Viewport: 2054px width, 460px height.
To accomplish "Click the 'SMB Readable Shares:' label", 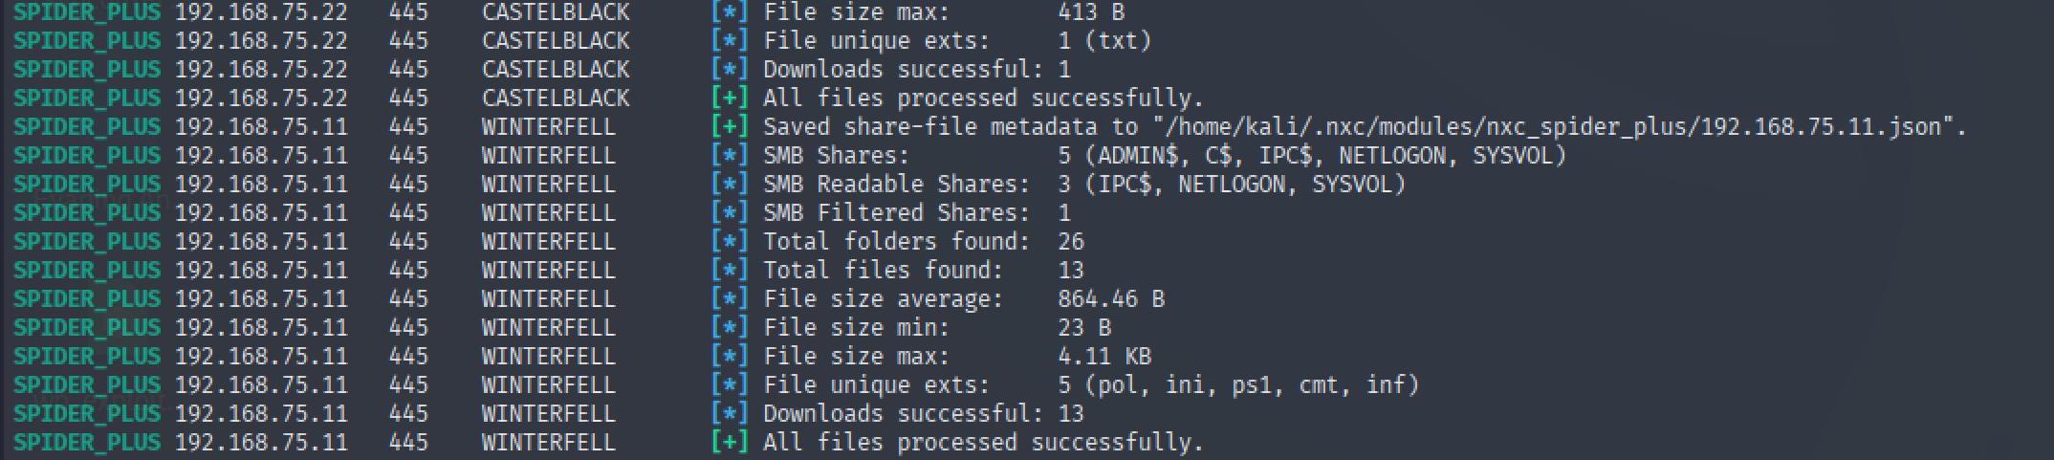I will coord(896,185).
